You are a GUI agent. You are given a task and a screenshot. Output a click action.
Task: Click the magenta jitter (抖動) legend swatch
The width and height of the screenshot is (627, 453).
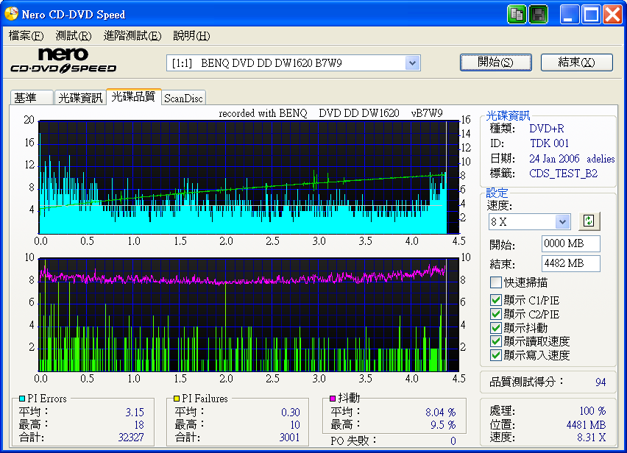pos(333,399)
